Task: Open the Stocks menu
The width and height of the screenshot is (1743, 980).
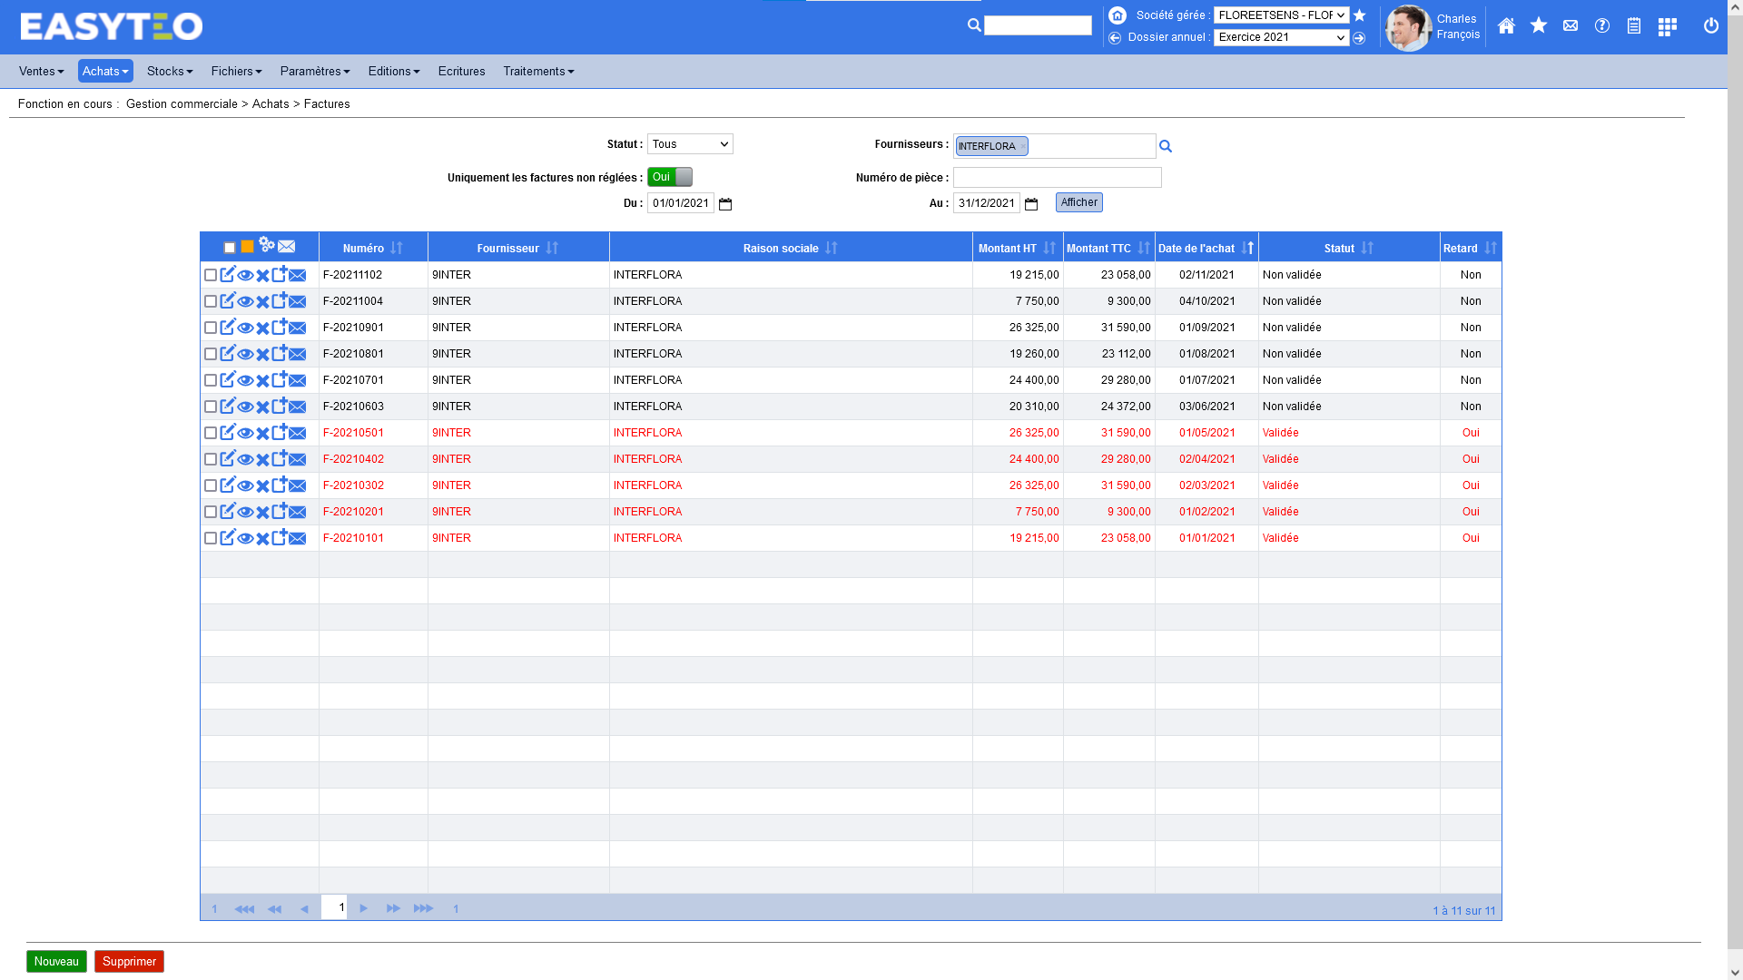Action: click(170, 71)
